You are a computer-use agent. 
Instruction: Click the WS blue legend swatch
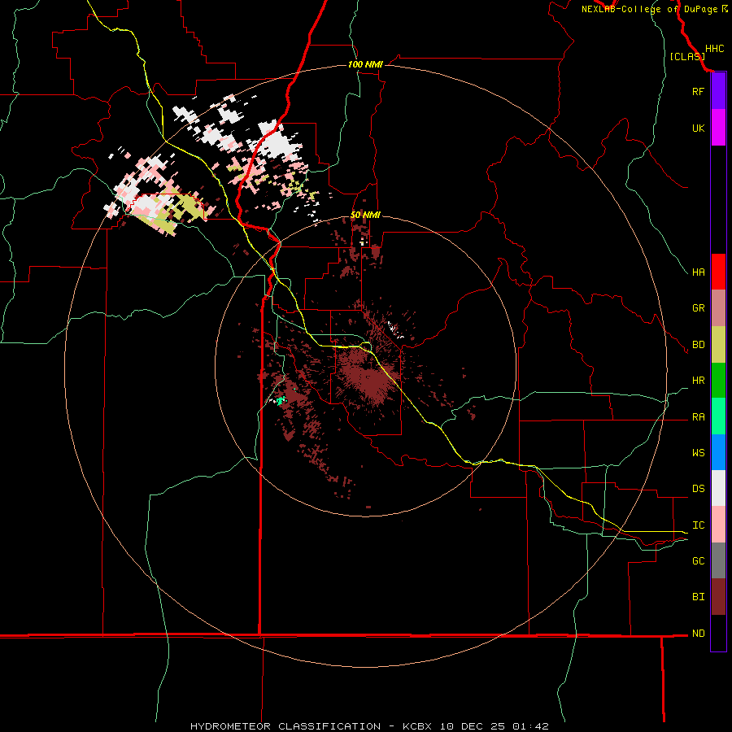tap(718, 452)
